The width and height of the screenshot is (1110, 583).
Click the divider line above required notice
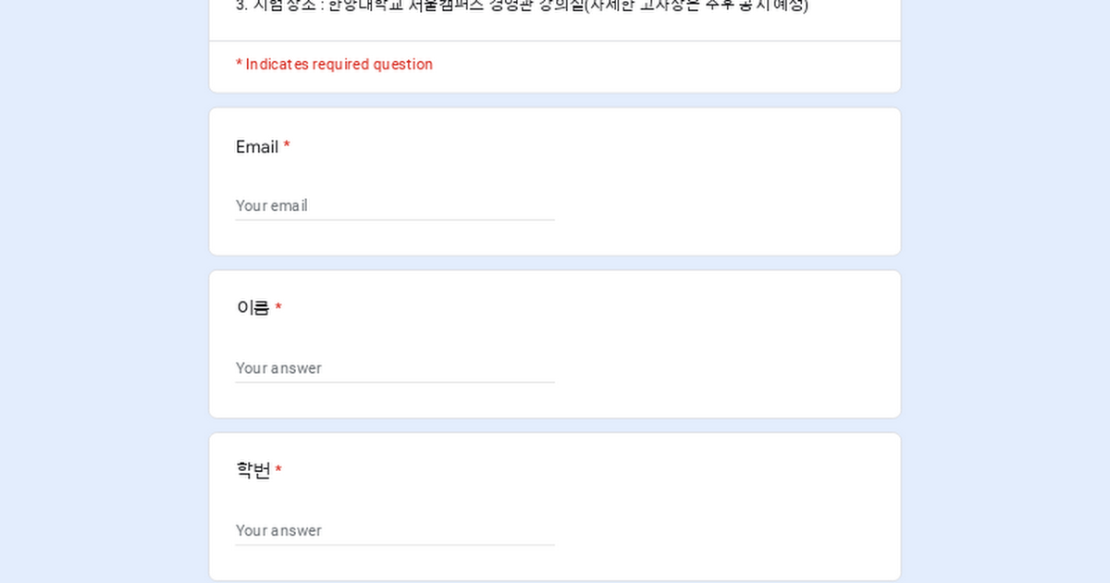555,41
